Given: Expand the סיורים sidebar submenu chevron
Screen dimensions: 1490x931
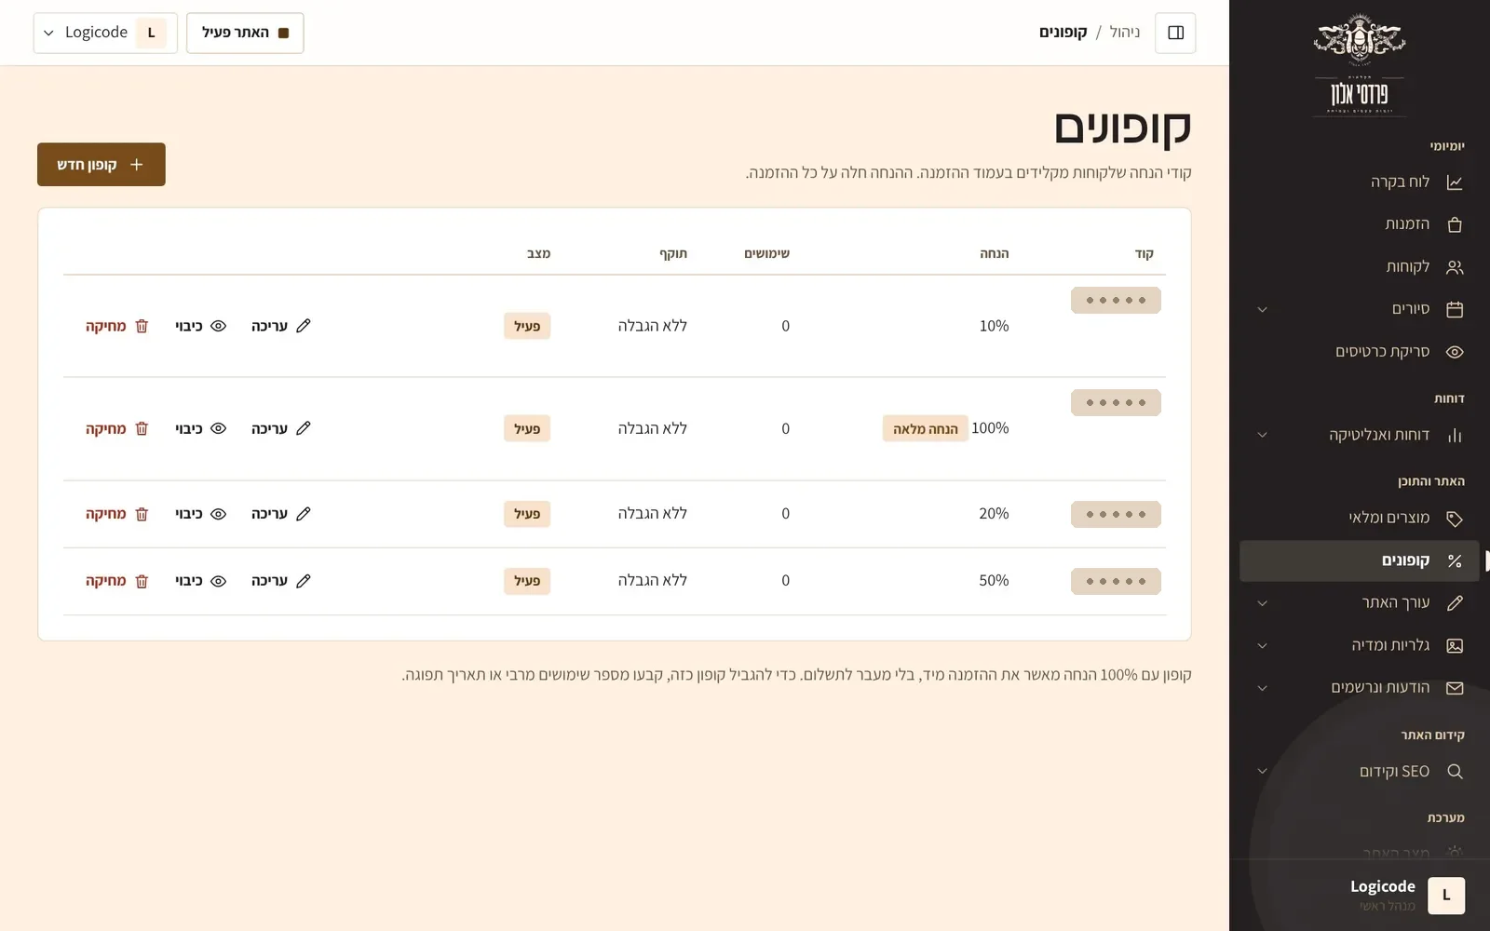Looking at the screenshot, I should click(1262, 309).
